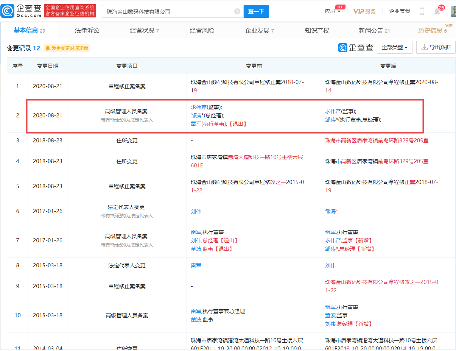Screen dimensions: 456x351
Task: Click the 企查查 logo at top left
Action: pos(21,10)
